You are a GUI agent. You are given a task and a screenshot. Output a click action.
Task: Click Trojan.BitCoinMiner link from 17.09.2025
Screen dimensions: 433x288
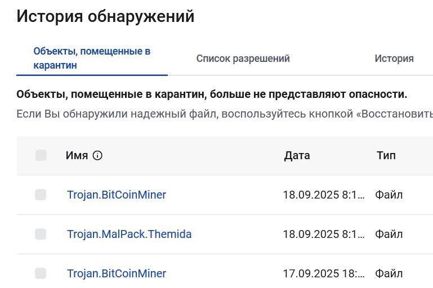pyautogui.click(x=117, y=273)
